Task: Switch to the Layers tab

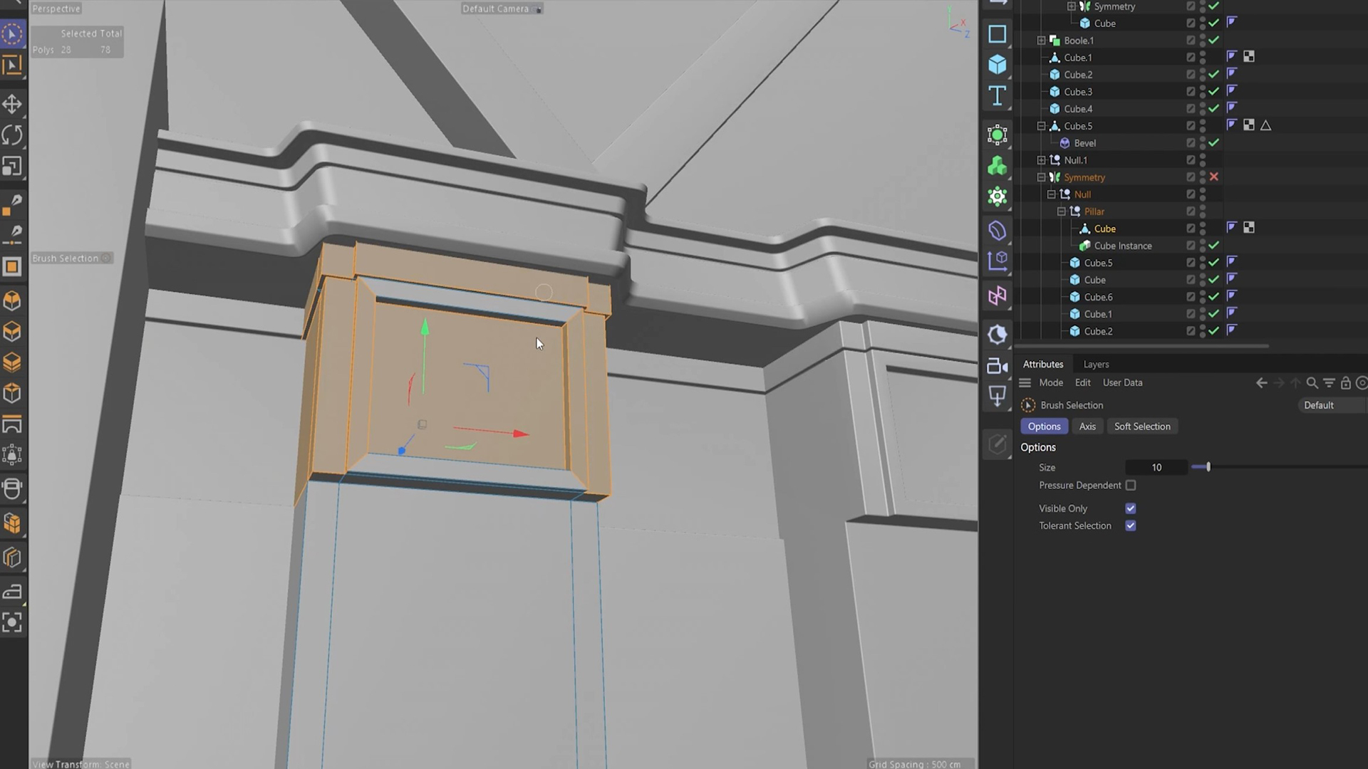Action: (1096, 365)
